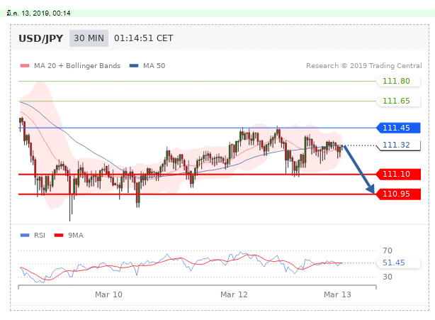This screenshot has width=435, height=320.
Task: Click the 30 MIN timeframe button
Action: pos(89,38)
